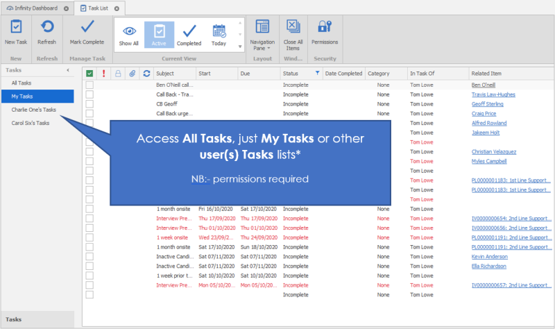Sort by the Due column header
This screenshot has height=329, width=555.
pyautogui.click(x=258, y=73)
